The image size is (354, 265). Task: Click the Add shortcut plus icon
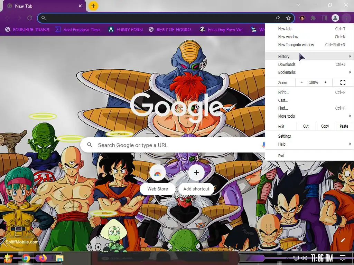coord(196,173)
